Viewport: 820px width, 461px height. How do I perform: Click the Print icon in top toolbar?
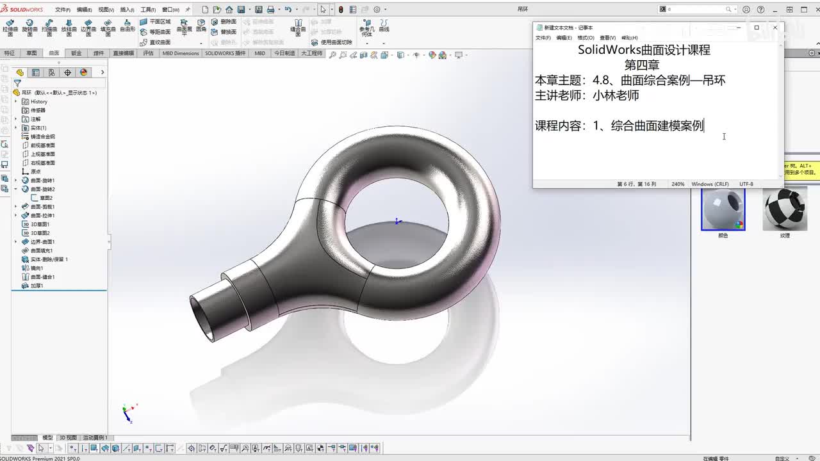tap(270, 10)
